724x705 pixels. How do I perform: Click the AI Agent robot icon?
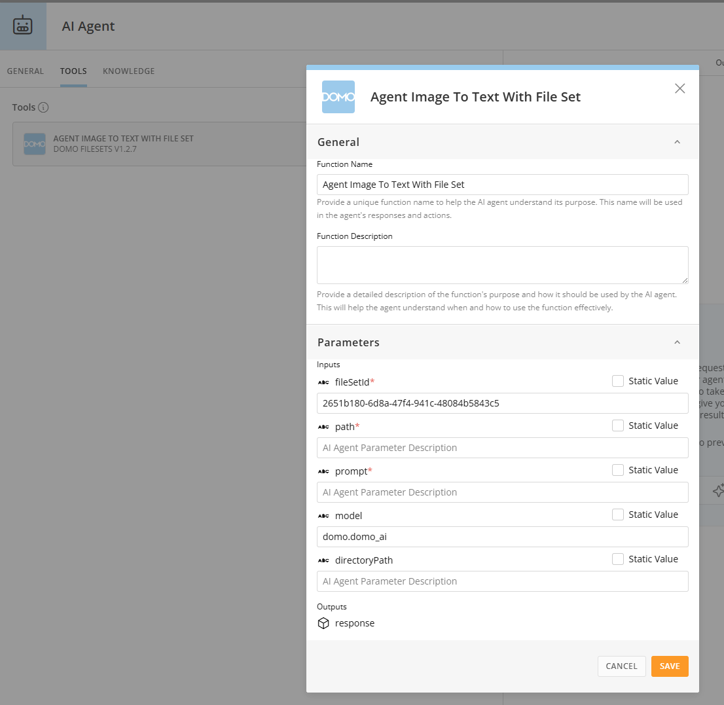pos(23,26)
